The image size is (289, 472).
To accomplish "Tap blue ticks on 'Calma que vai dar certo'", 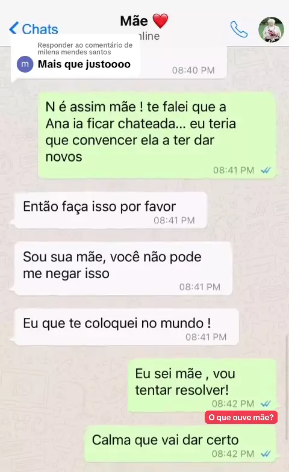I will [266, 454].
